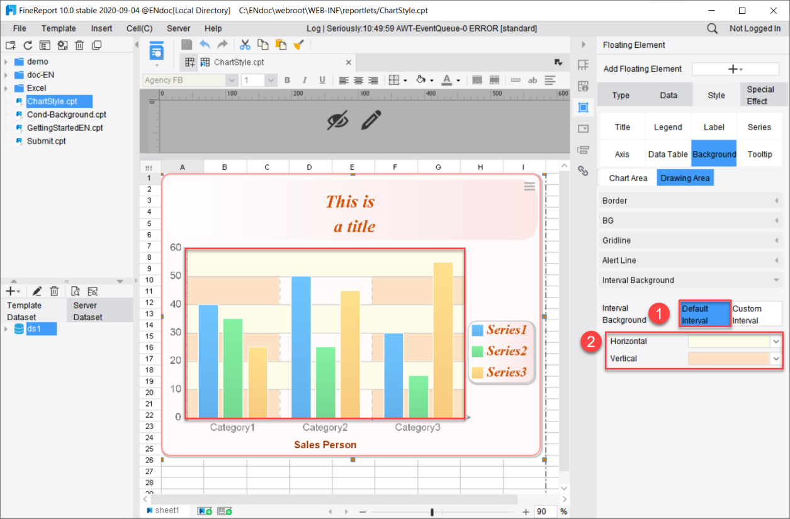Image resolution: width=790 pixels, height=519 pixels.
Task: Toggle the hide eye icon above the chart
Action: (x=338, y=120)
